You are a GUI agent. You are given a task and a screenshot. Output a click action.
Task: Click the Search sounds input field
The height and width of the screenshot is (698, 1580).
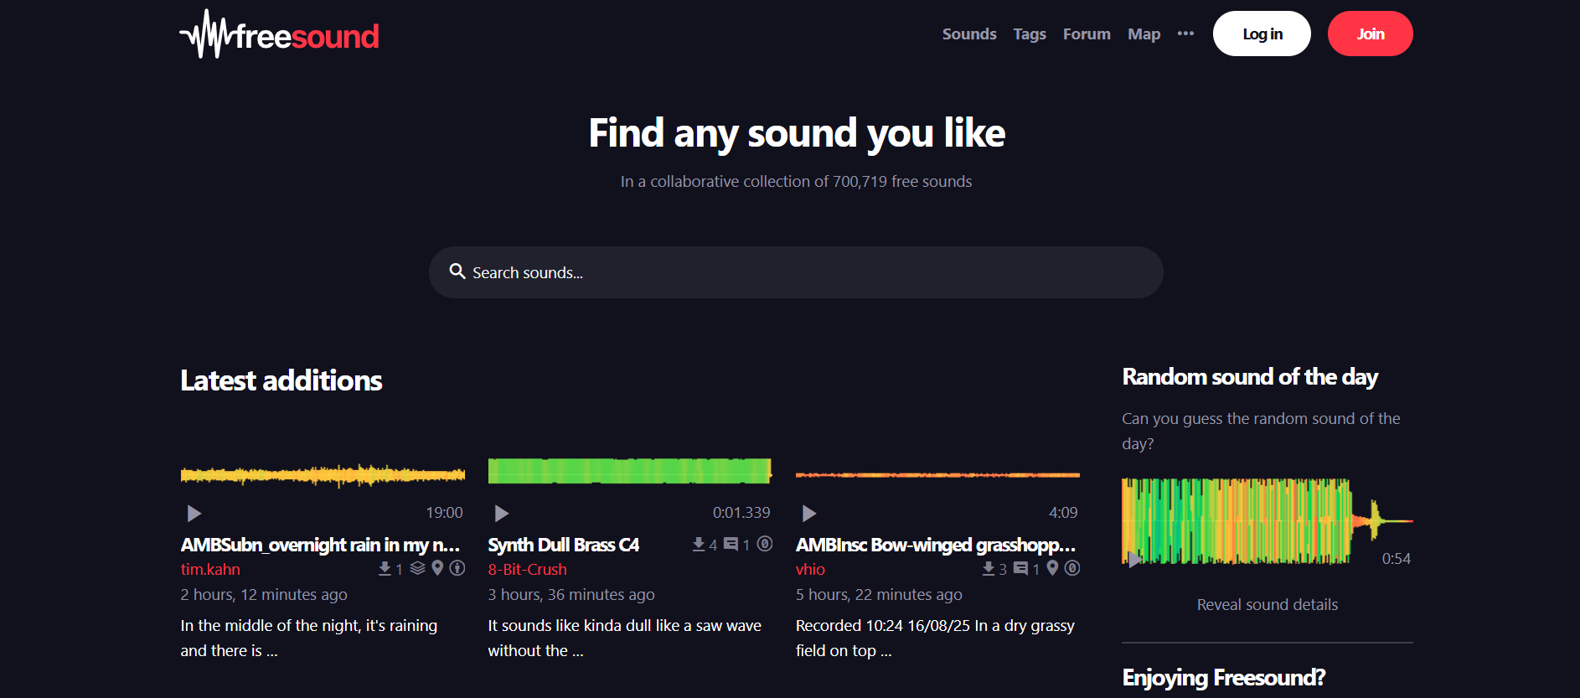coord(796,272)
